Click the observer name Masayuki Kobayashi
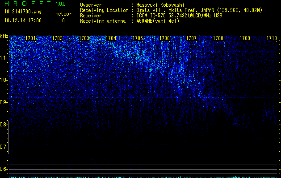 pyautogui.click(x=160, y=5)
